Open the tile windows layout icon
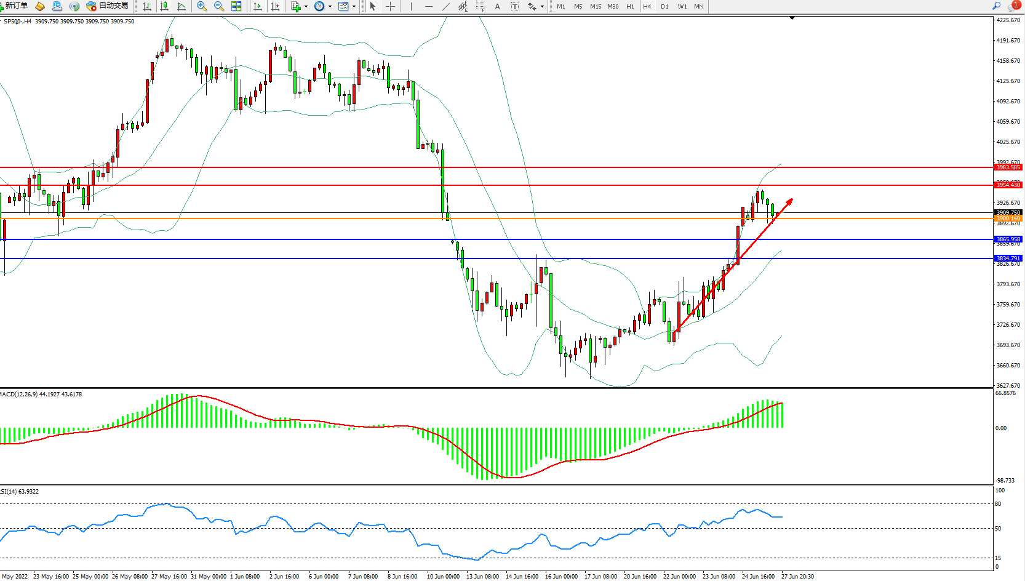The height and width of the screenshot is (581, 1025). [236, 7]
